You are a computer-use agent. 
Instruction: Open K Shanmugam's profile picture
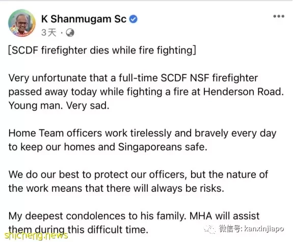[x=22, y=23]
